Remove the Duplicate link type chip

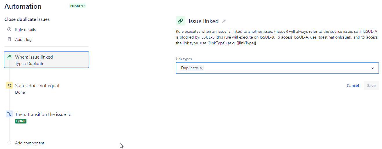(201, 68)
